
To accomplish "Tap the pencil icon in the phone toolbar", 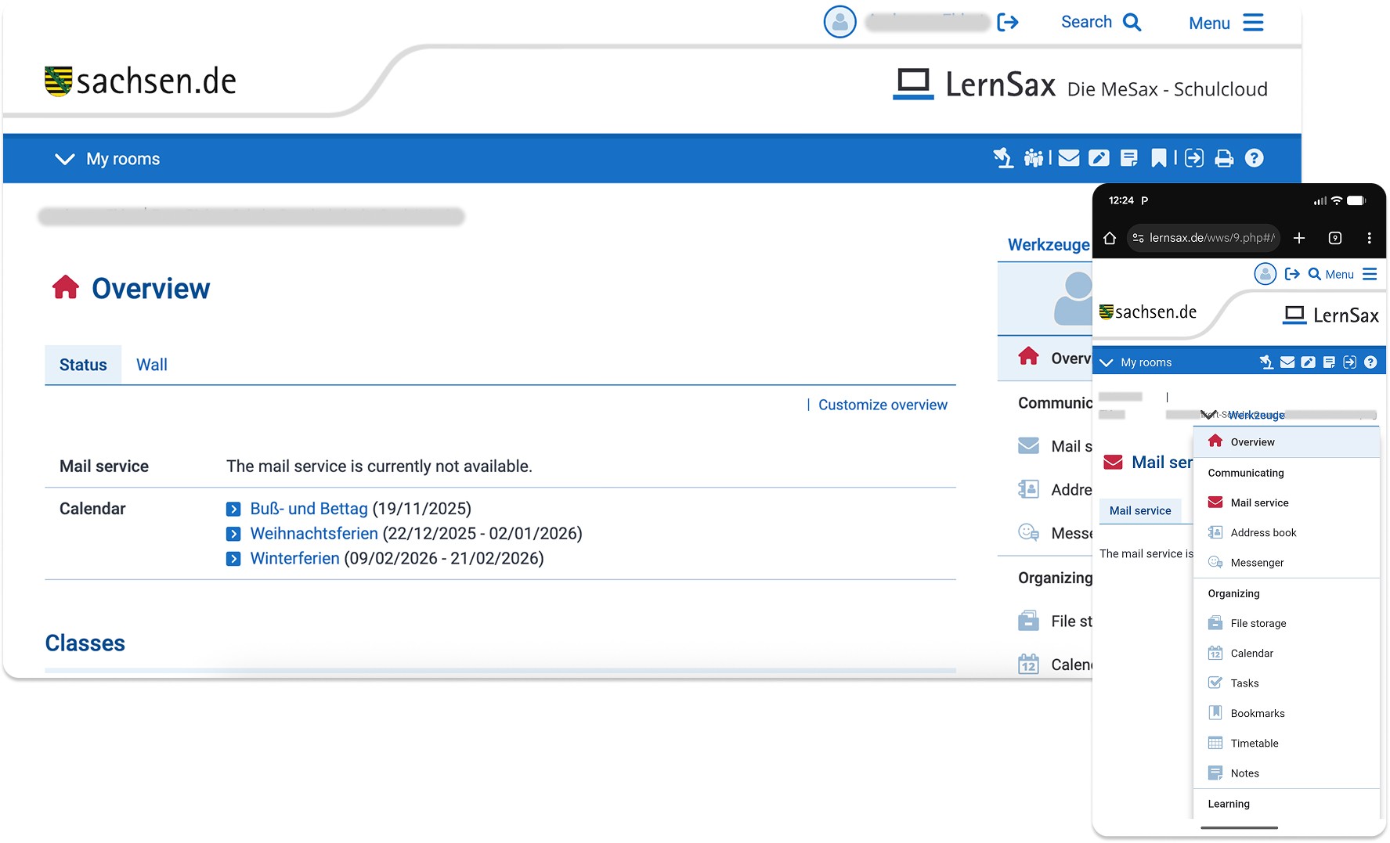I will pyautogui.click(x=1308, y=362).
